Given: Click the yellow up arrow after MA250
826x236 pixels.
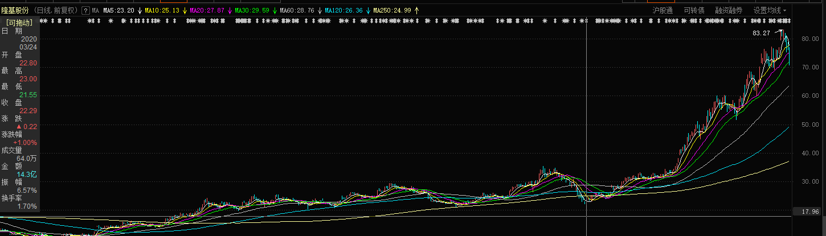Looking at the screenshot, I should [416, 11].
